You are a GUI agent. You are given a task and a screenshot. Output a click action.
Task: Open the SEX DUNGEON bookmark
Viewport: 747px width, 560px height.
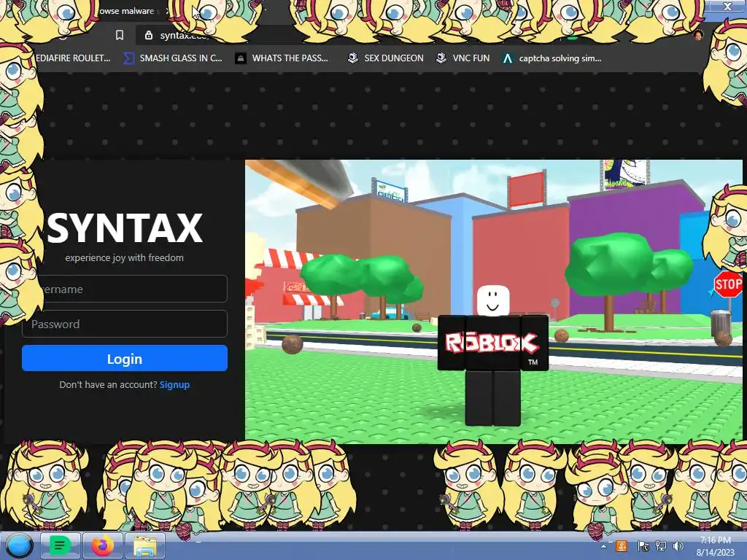pos(385,58)
